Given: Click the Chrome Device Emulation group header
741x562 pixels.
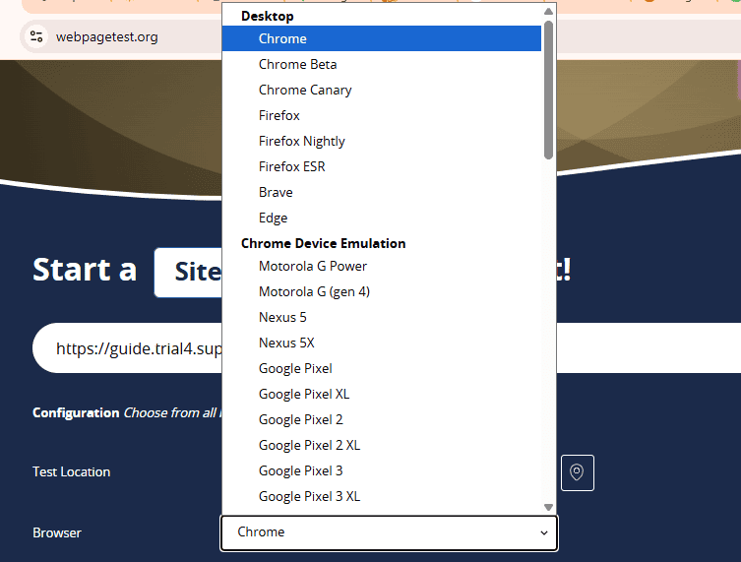Looking at the screenshot, I should coord(323,243).
